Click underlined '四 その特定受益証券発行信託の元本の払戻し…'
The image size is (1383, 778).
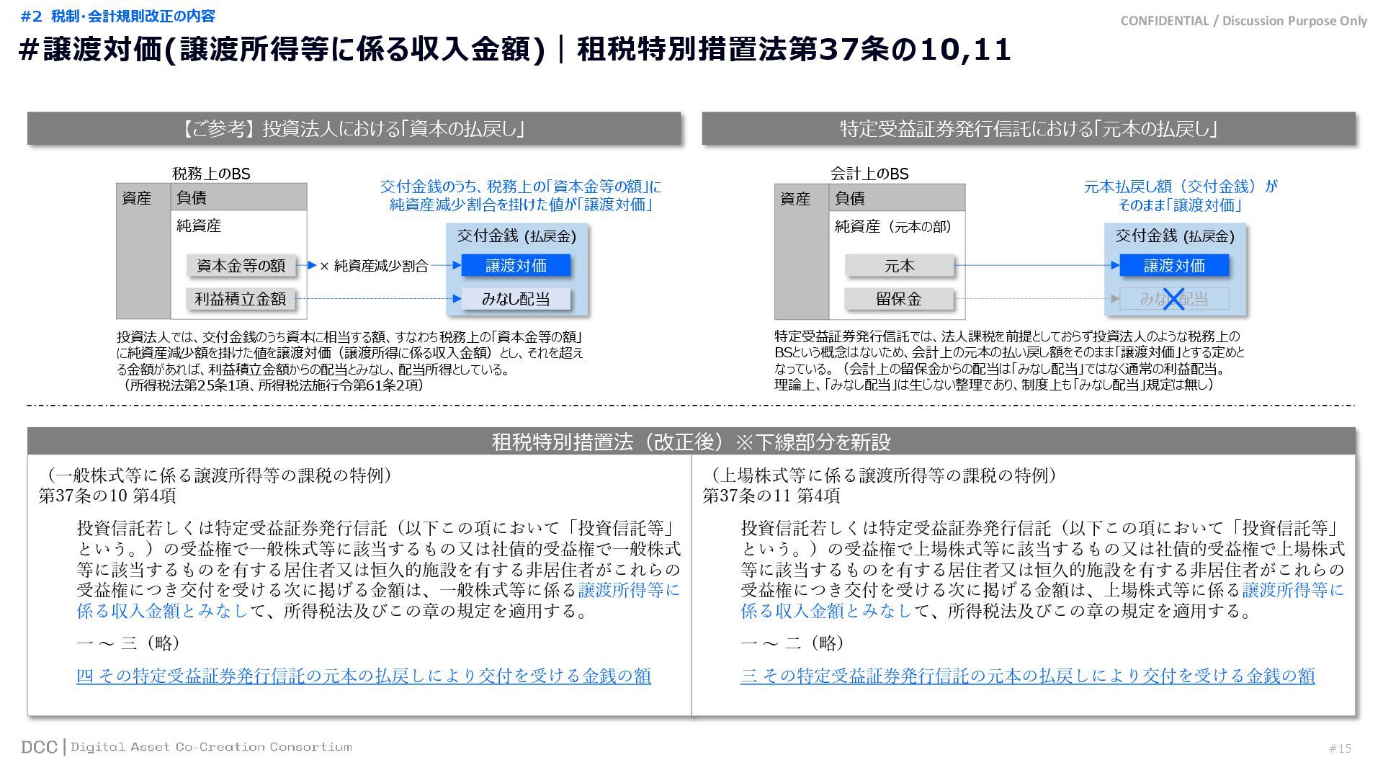pos(364,676)
